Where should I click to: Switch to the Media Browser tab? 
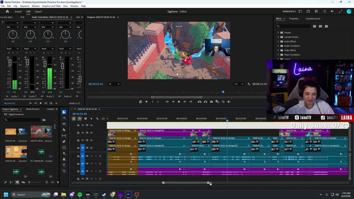click(33, 109)
